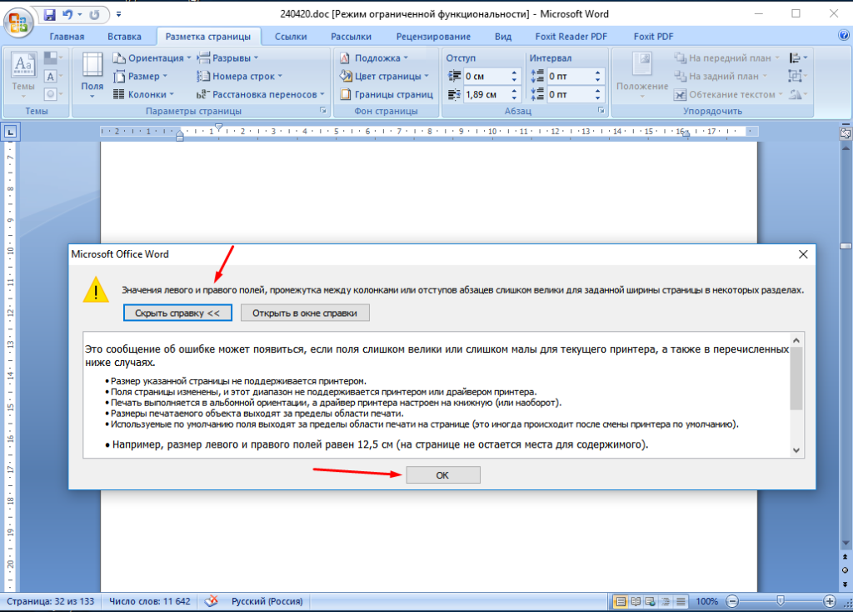Open the Align objects icon dropdown
The image size is (853, 612).
[x=797, y=58]
